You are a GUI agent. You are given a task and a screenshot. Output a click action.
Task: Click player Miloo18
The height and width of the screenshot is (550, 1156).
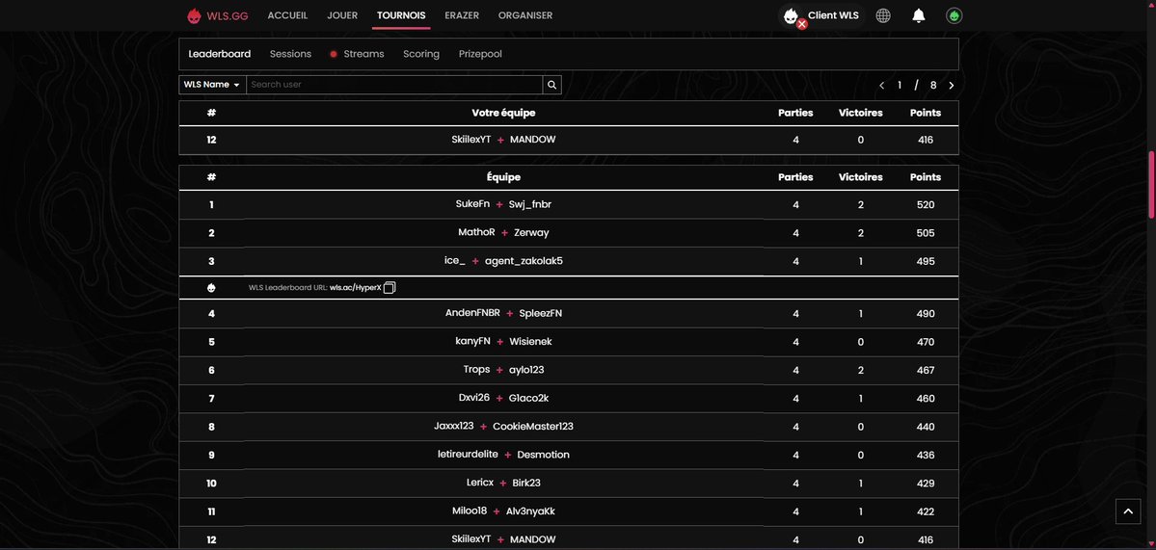pyautogui.click(x=470, y=511)
